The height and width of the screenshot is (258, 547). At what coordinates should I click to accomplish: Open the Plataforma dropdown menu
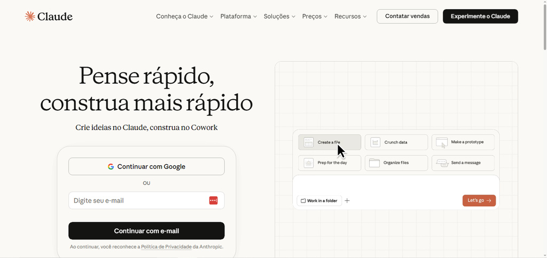(238, 17)
